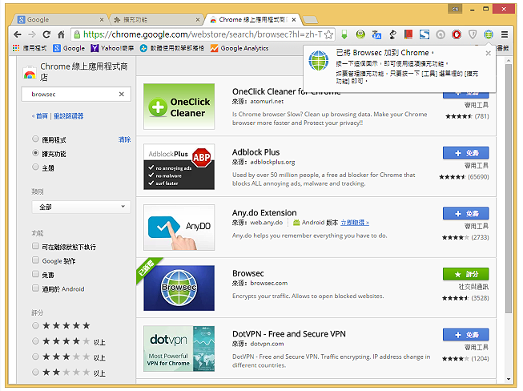Select the Chrome web store tab
Screen dimensions: 523x391
pos(253,20)
